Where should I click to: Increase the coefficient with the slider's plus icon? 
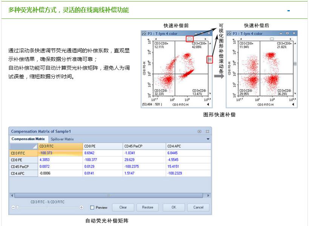point(81,207)
